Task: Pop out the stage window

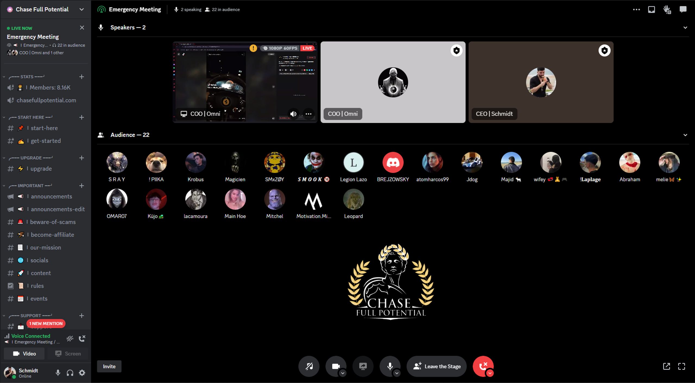Action: tap(666, 366)
